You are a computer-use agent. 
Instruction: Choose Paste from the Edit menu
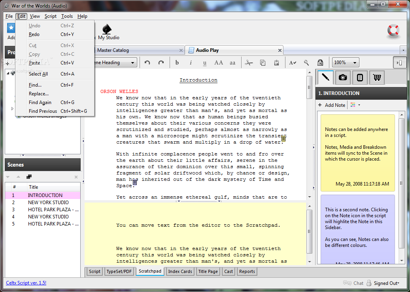coord(55,63)
